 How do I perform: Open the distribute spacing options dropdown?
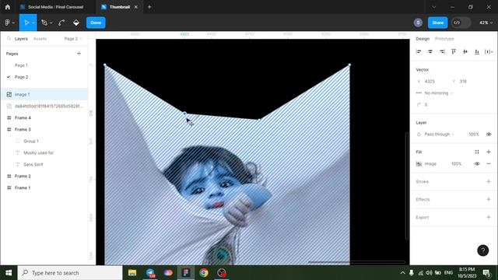tap(489, 52)
